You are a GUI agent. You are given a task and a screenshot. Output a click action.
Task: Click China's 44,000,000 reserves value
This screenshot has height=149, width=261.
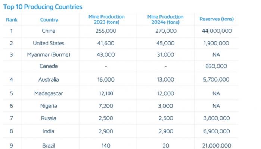point(216,31)
